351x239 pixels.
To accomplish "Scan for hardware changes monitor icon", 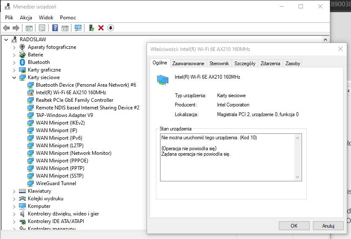I will (x=78, y=28).
